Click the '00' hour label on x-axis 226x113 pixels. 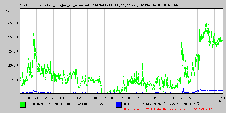62,98
